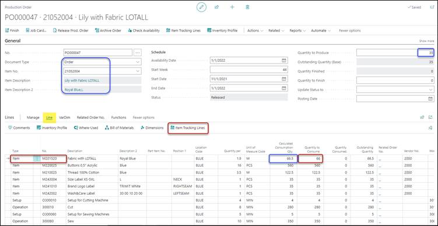Click the share icon in Lines section
Viewport: 438px width, 226px height.
(422, 118)
